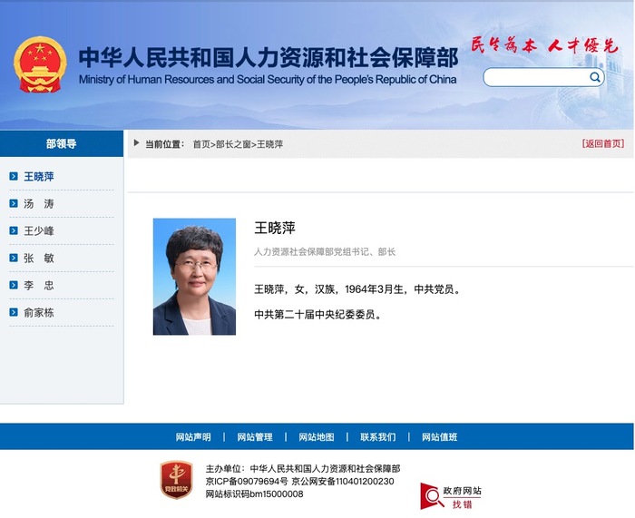This screenshot has width=635, height=518.
Task: Click the arrow icon beside 汤 涛
Action: [x=14, y=203]
